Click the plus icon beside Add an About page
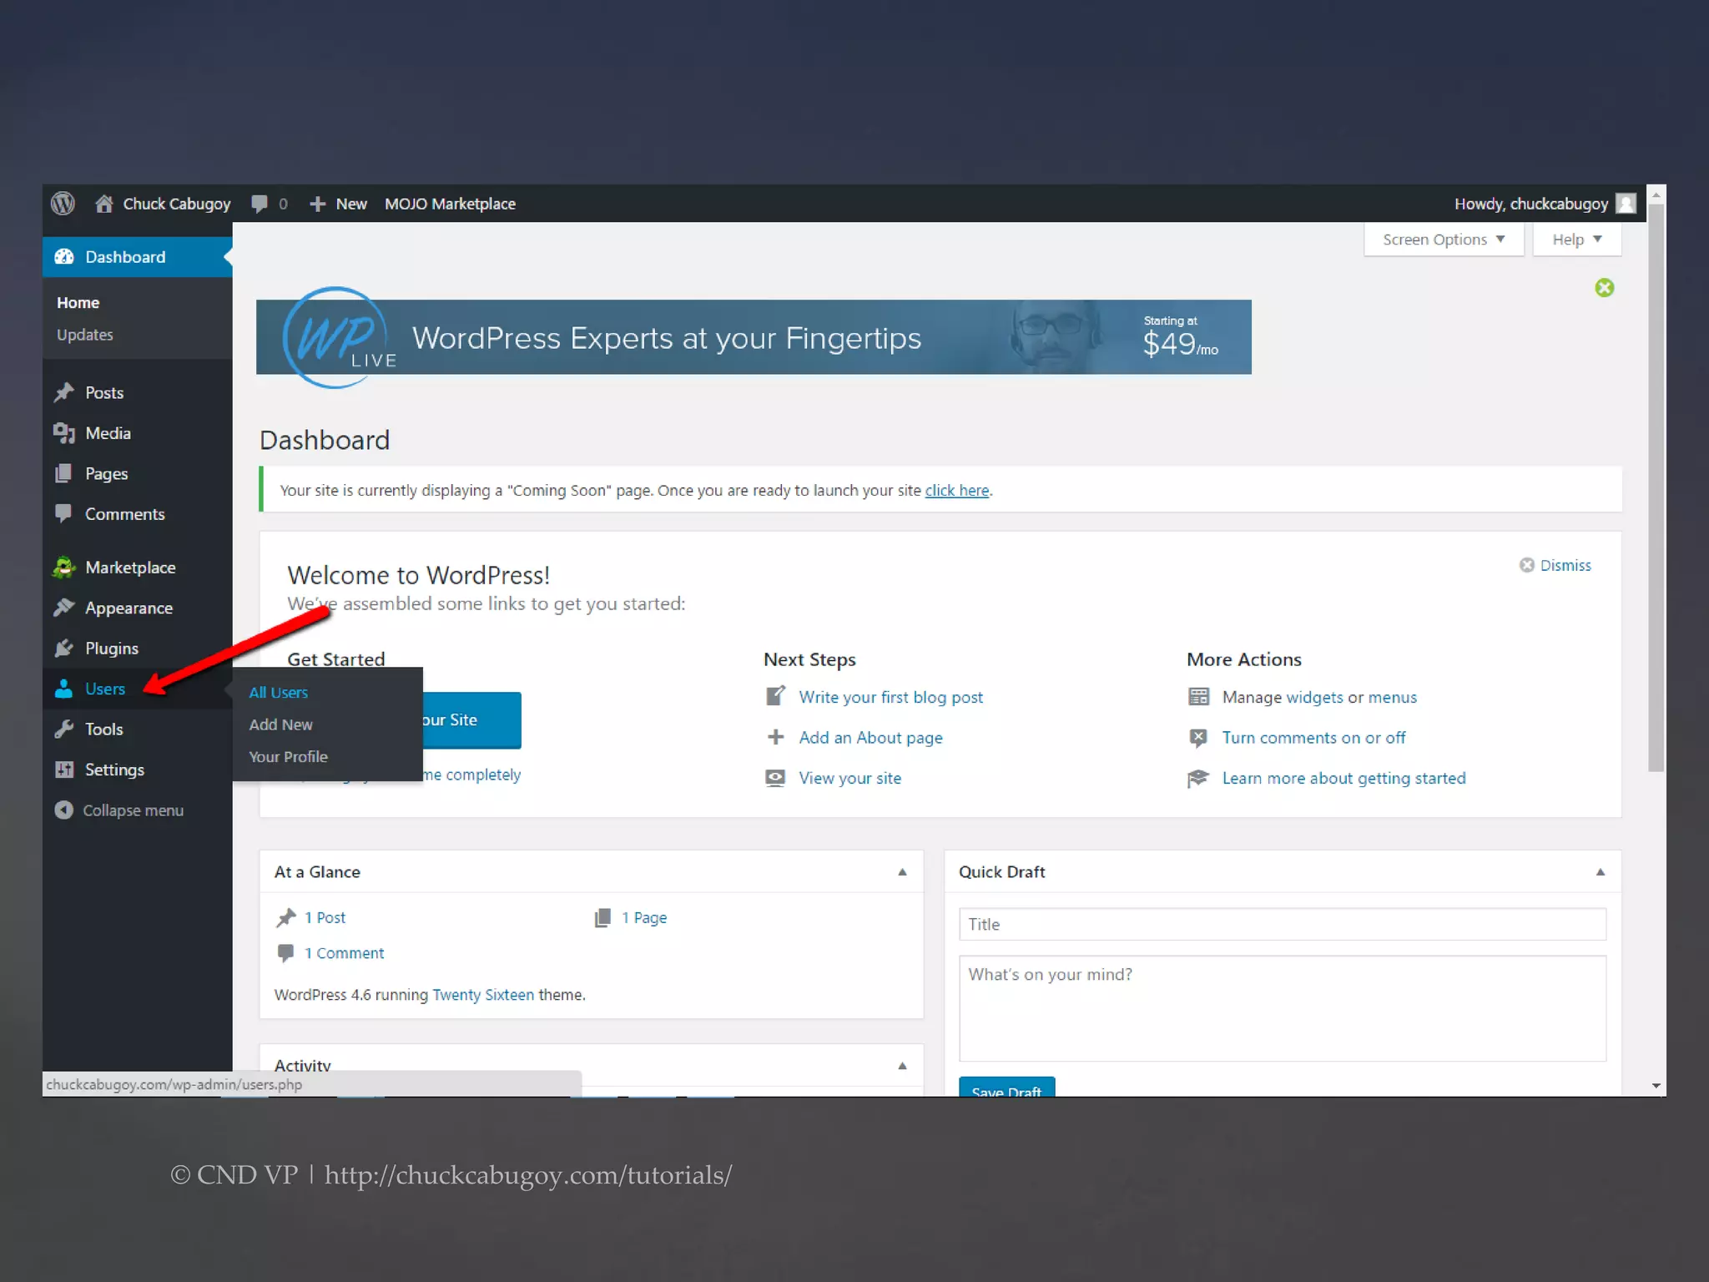Image resolution: width=1709 pixels, height=1282 pixels. (775, 737)
